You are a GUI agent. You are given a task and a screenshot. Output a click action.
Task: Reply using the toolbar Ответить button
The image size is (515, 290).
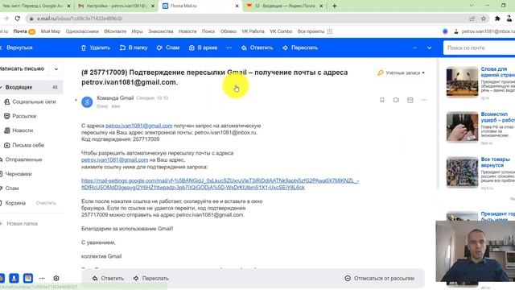click(x=257, y=48)
